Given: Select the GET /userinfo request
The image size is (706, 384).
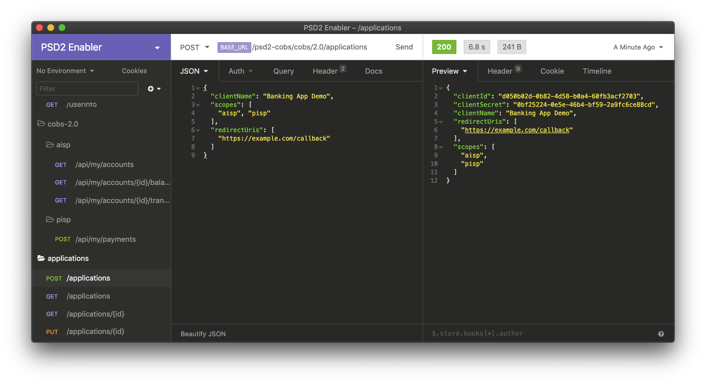Looking at the screenshot, I should (101, 104).
